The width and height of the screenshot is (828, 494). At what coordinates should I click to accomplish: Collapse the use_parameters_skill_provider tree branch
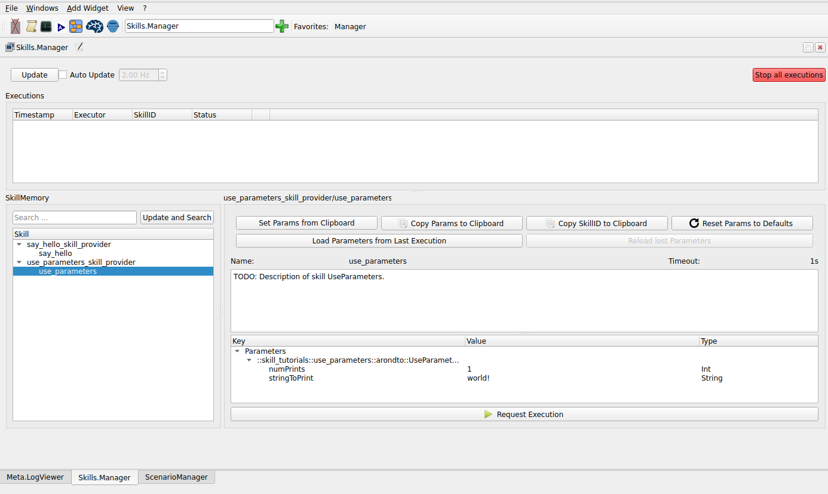(19, 262)
